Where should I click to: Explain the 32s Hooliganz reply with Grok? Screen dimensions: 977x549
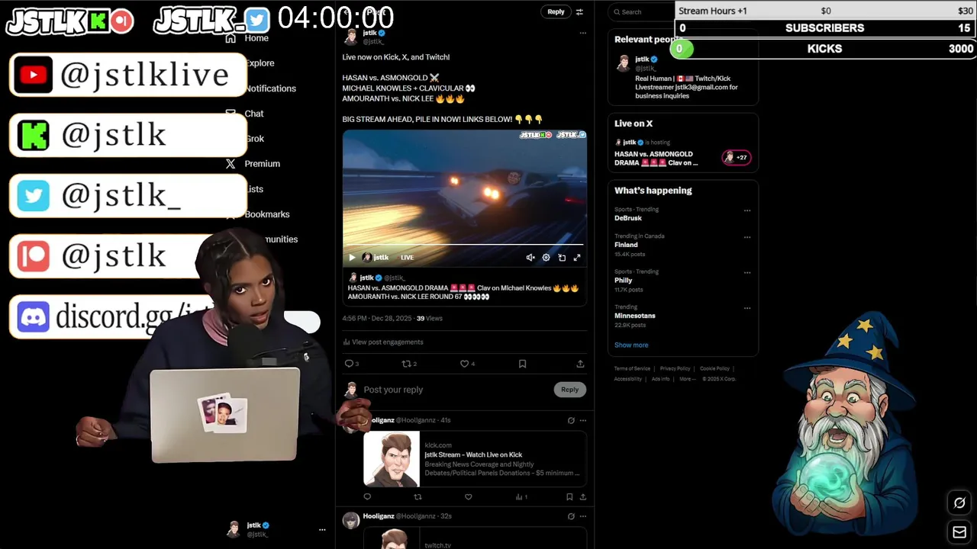point(571,516)
